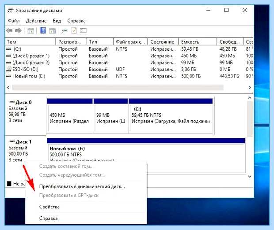Sort by the Состояние column header
Screen dimensions: 274x230
pos(163,42)
